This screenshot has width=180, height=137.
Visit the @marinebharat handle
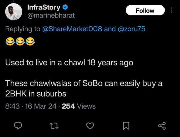pyautogui.click(x=51, y=15)
